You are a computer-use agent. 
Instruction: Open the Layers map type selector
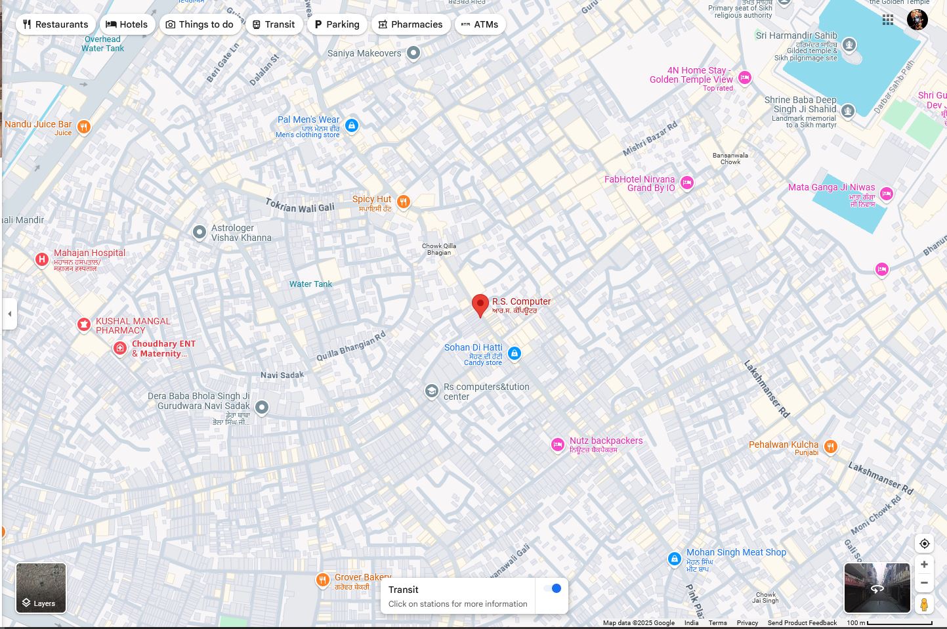(x=41, y=588)
